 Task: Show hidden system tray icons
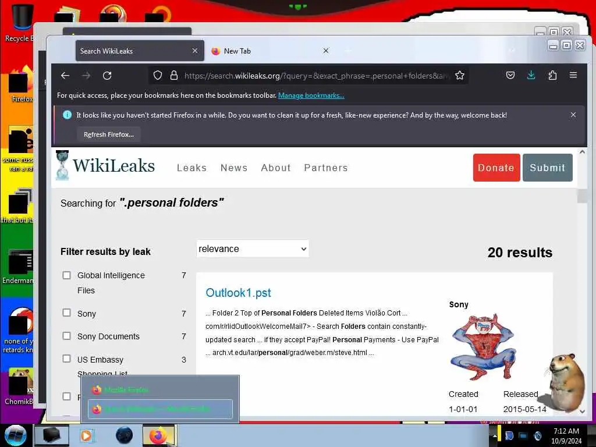point(495,436)
